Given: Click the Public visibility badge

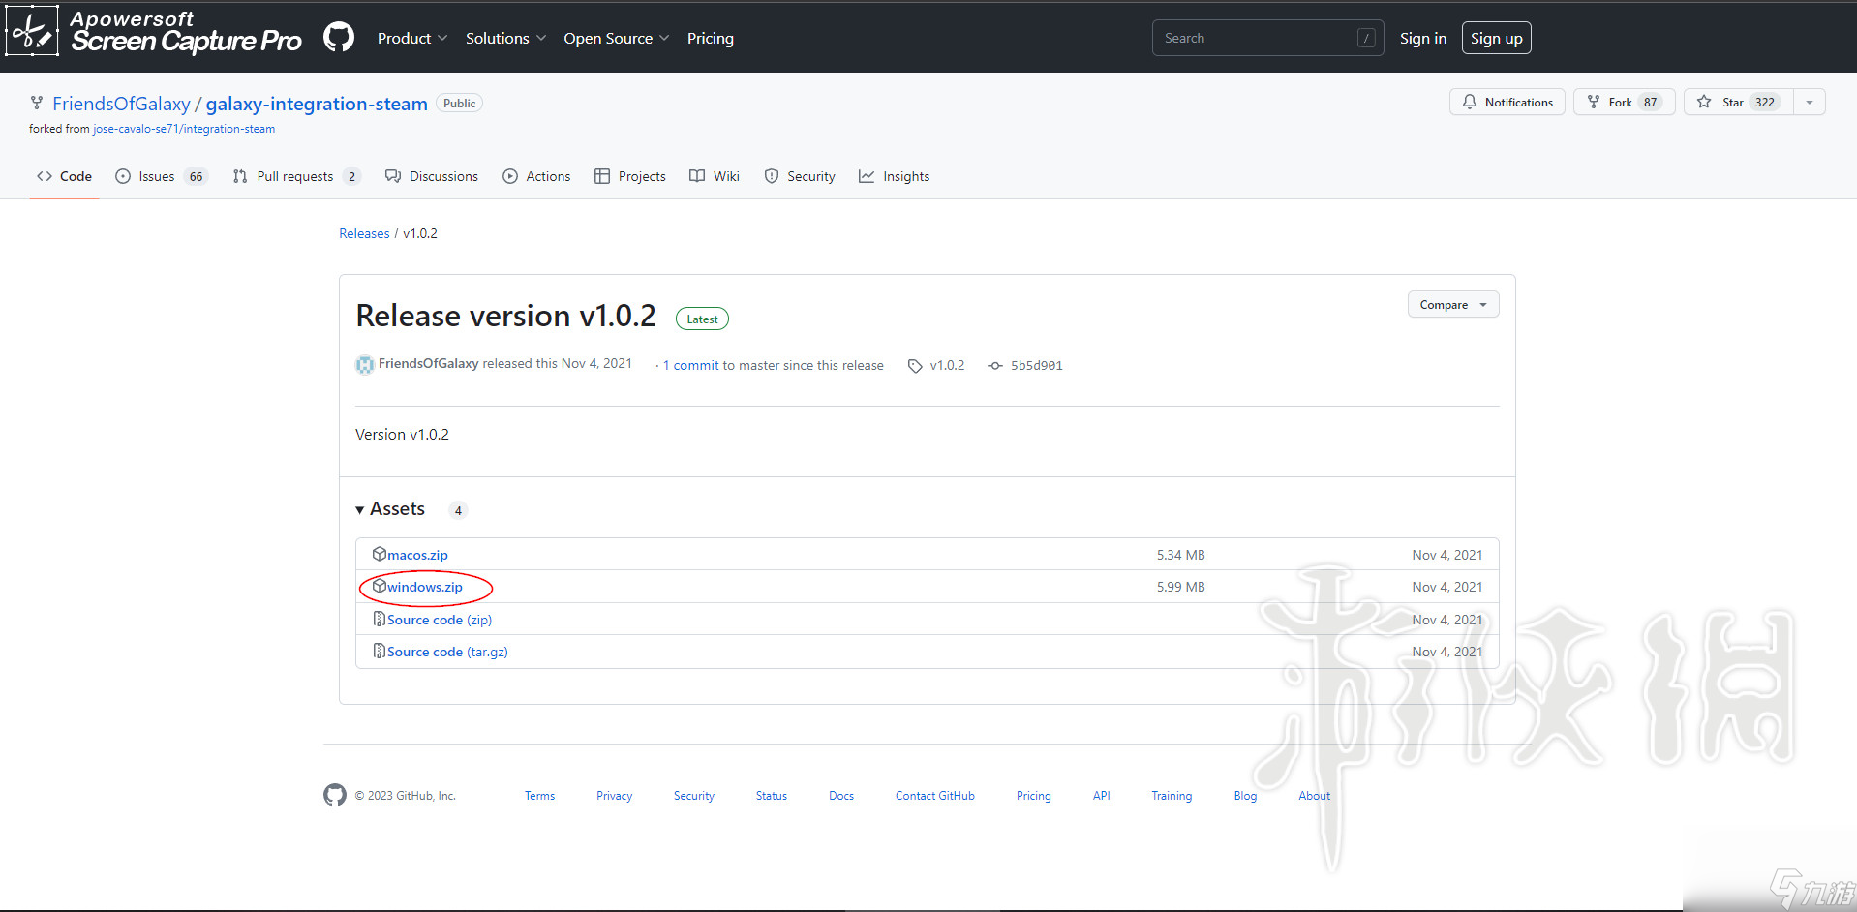Looking at the screenshot, I should [x=460, y=104].
